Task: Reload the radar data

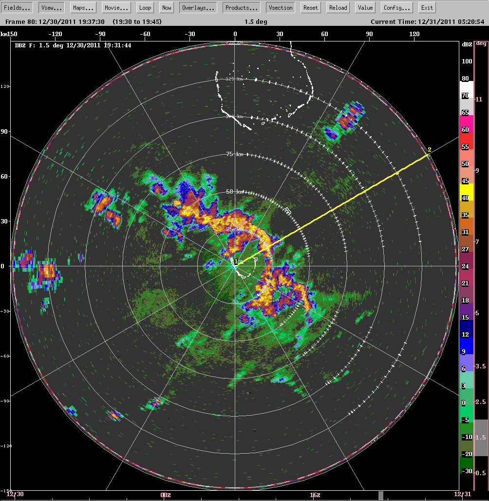Action: (338, 8)
